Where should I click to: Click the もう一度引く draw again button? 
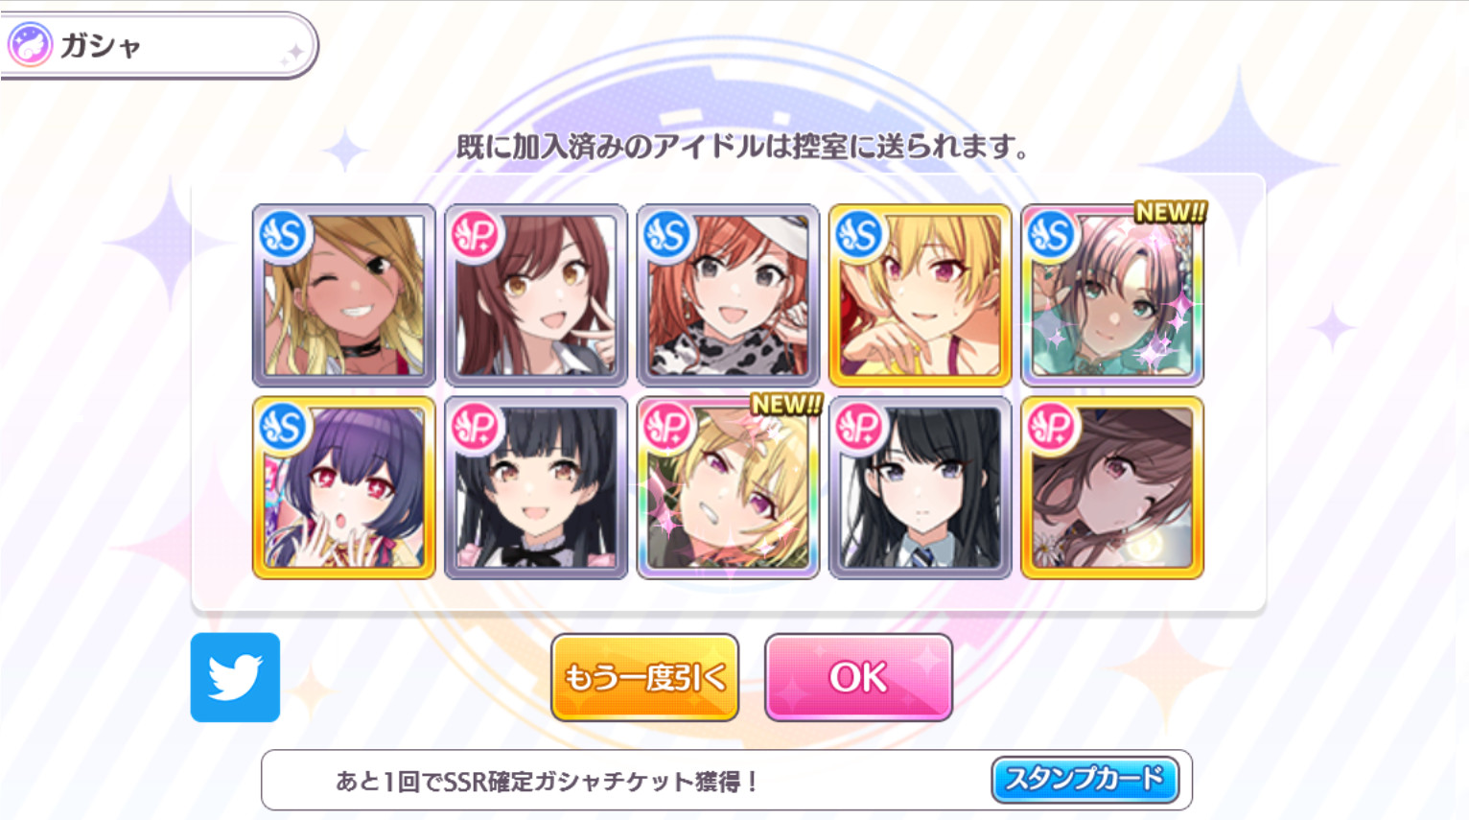(644, 677)
